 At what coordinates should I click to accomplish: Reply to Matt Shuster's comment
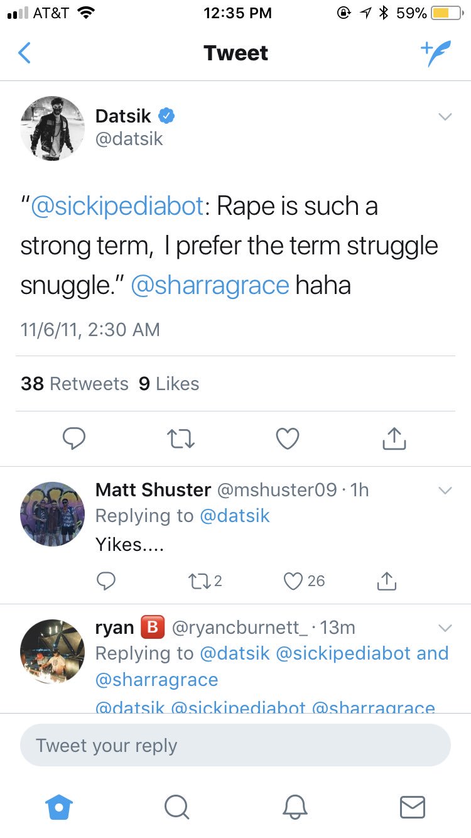106,581
